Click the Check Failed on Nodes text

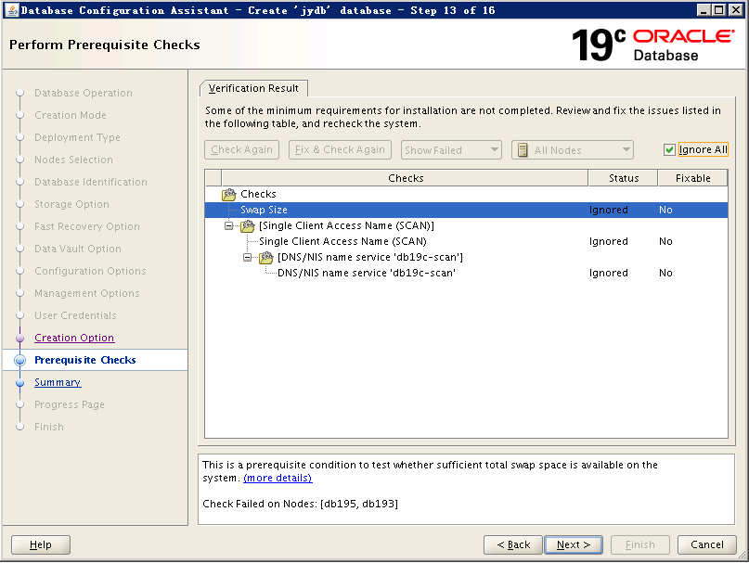tap(300, 504)
